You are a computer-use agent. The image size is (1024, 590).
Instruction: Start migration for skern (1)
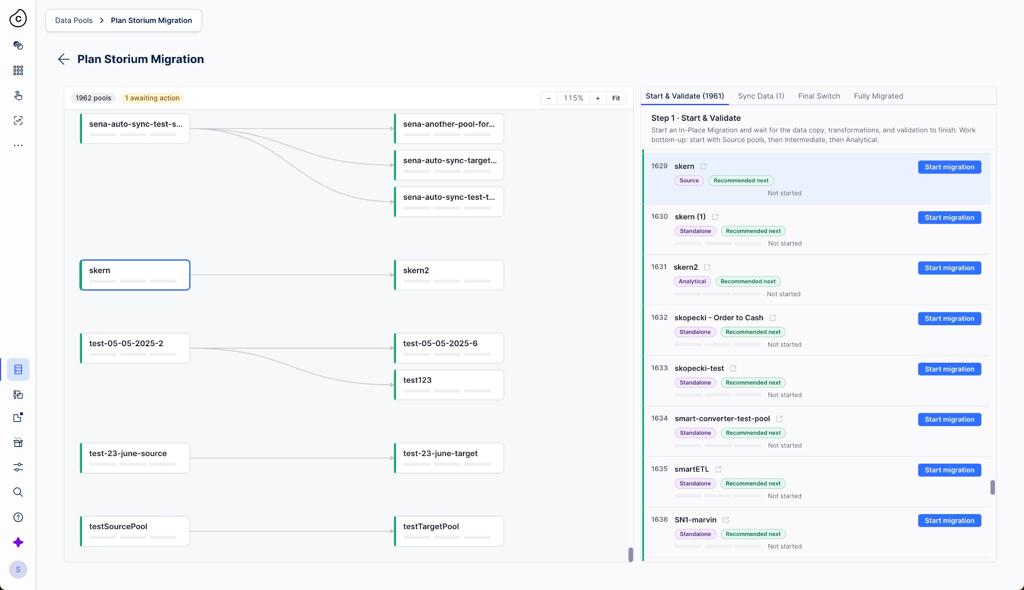pos(949,217)
